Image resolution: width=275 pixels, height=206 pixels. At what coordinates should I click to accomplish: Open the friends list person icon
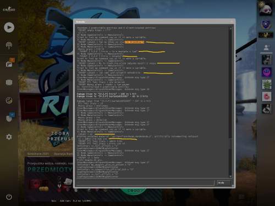pos(266,48)
